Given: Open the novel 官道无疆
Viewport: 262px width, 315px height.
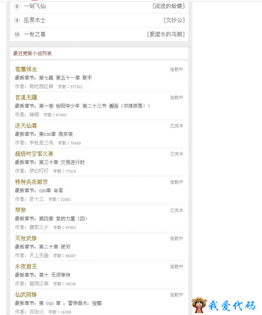Looking at the screenshot, I should (26, 97).
